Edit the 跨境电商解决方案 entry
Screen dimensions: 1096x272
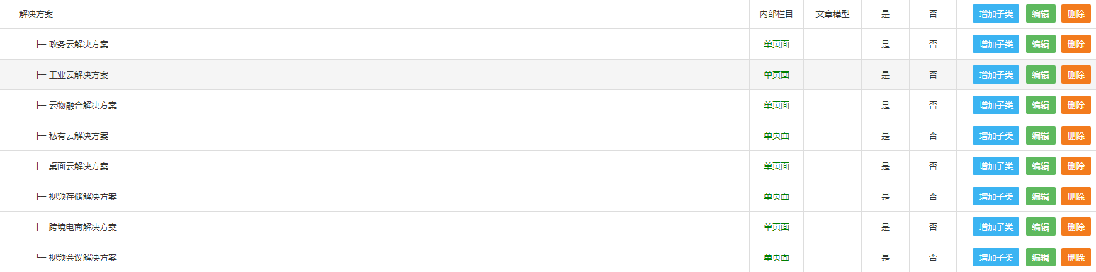coord(1041,227)
